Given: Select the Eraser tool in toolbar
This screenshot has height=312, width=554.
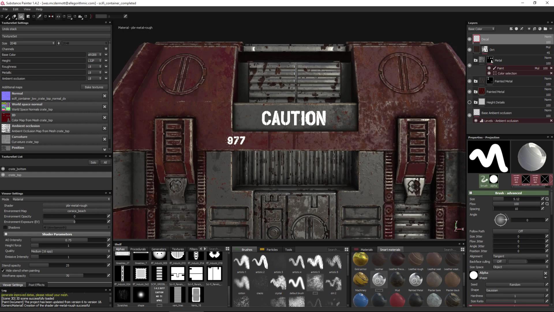Looking at the screenshot, I should (x=14, y=16).
